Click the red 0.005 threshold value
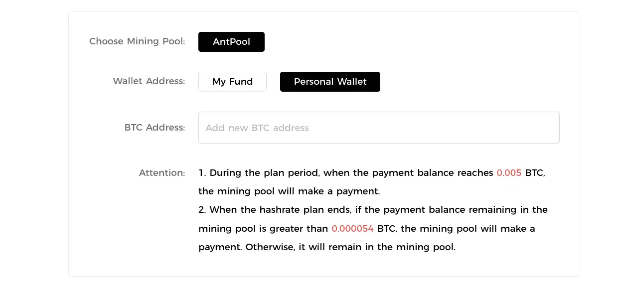617x301 pixels. point(509,173)
